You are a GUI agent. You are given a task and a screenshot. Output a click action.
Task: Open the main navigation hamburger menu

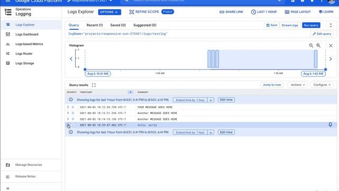(8, 1)
